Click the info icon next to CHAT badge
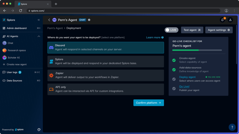Screen dimensions: 239x134 [x=89, y=20]
